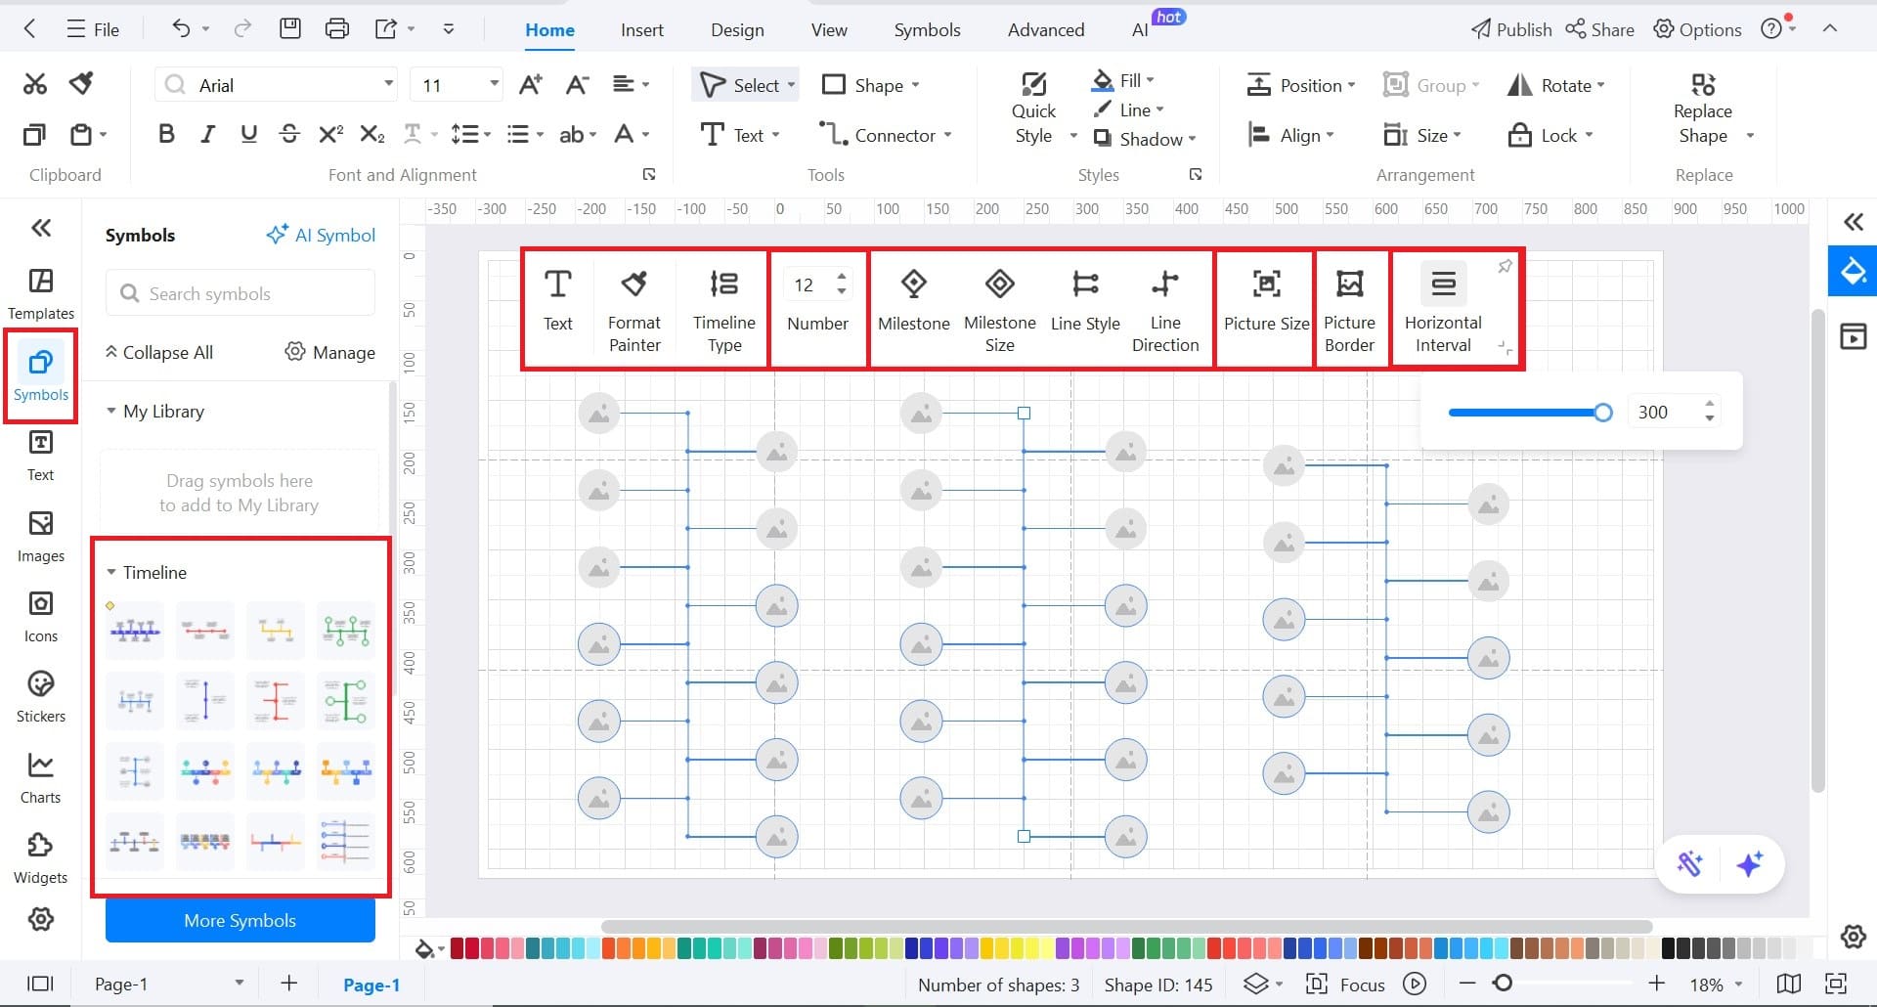Collapse the My Library section
This screenshot has height=1007, width=1877.
(x=111, y=411)
